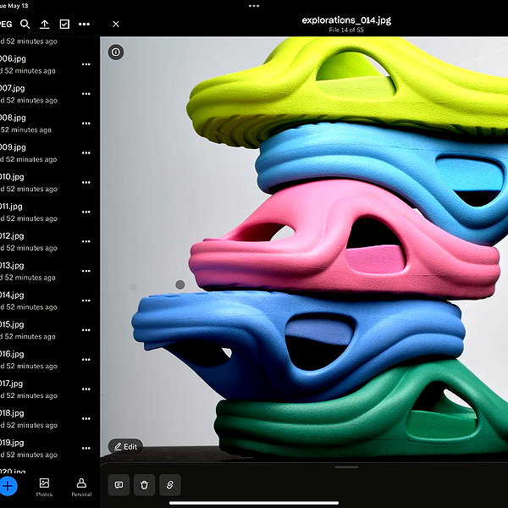
Task: Open options for the 006.jpg row
Action: tap(86, 64)
